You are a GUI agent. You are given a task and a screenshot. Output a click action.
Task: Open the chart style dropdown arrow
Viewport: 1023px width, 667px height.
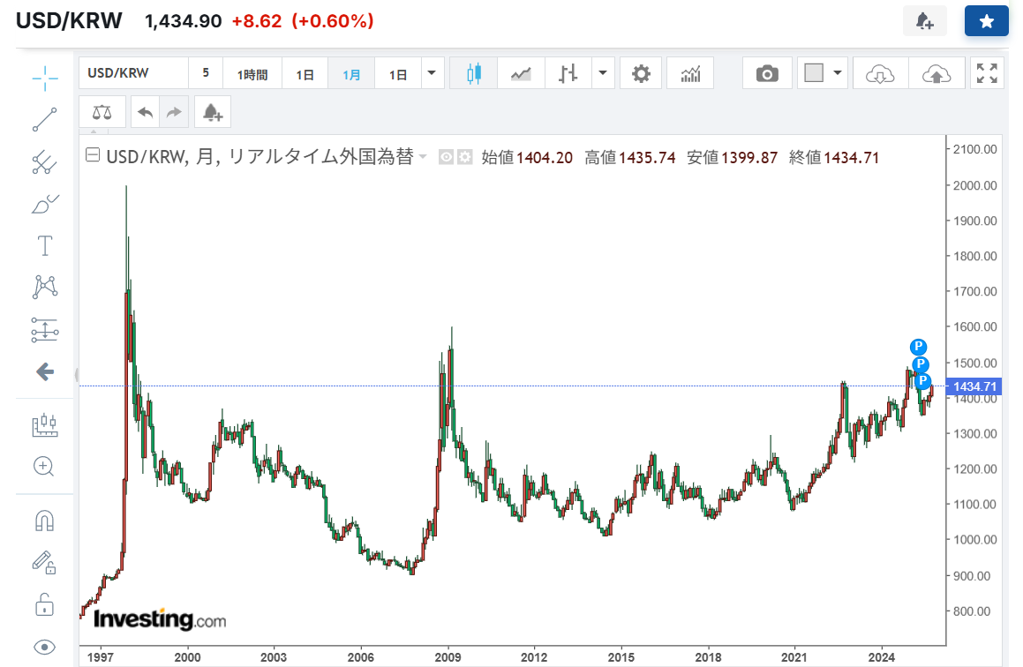point(603,73)
